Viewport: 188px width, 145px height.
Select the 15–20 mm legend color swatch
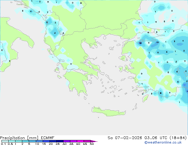coord(46,141)
